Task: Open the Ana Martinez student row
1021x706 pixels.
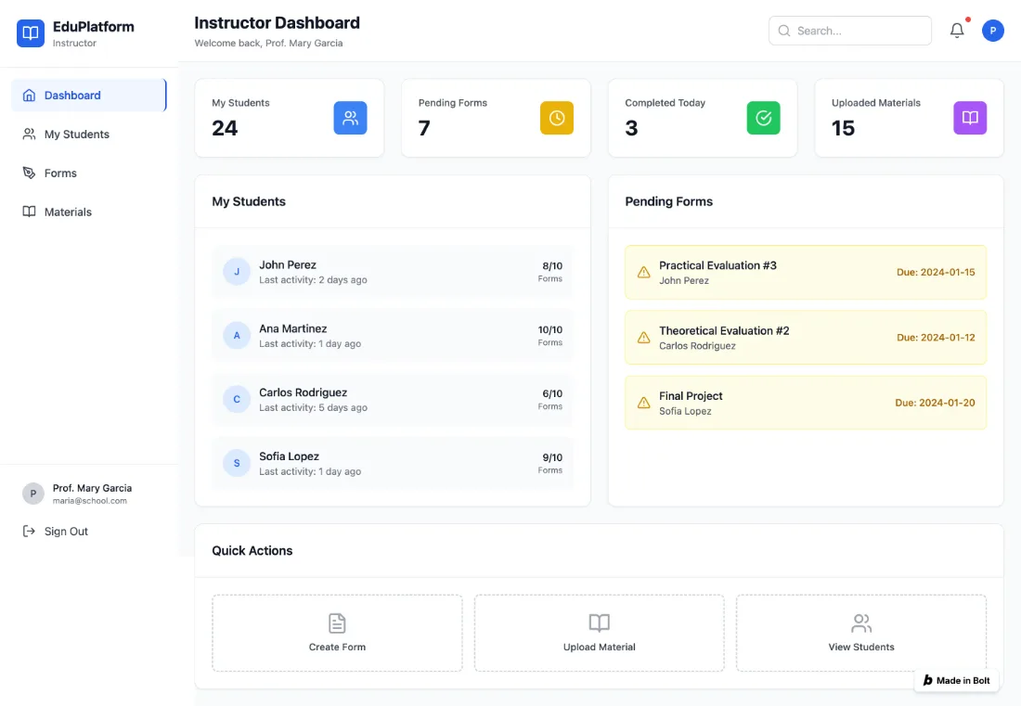Action: (392, 335)
